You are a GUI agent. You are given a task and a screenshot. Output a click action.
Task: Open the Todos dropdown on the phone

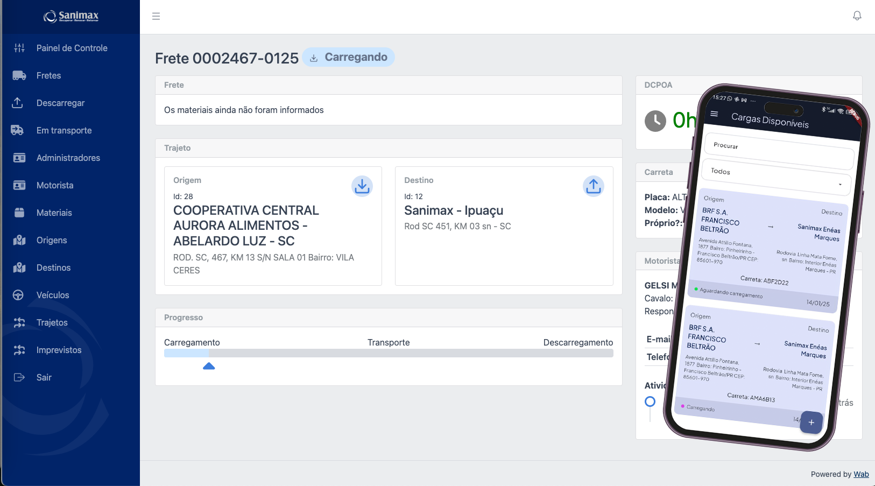777,178
